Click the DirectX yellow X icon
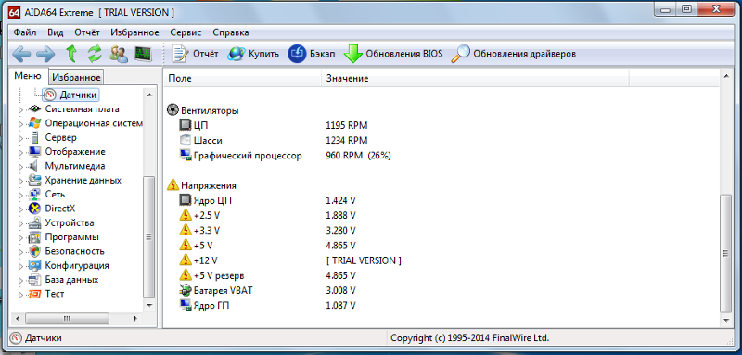The height and width of the screenshot is (355, 742). 34,209
